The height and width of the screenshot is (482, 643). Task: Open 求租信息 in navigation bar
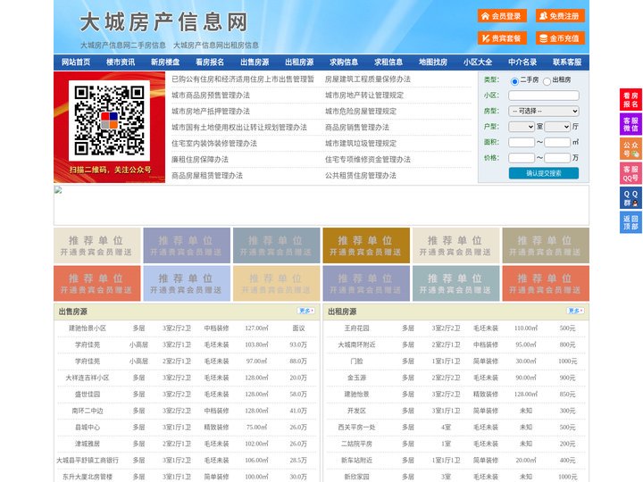(x=388, y=62)
